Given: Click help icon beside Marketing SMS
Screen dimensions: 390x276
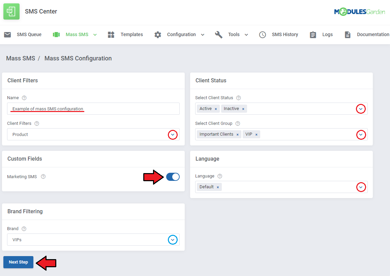Looking at the screenshot, I should coord(43,176).
